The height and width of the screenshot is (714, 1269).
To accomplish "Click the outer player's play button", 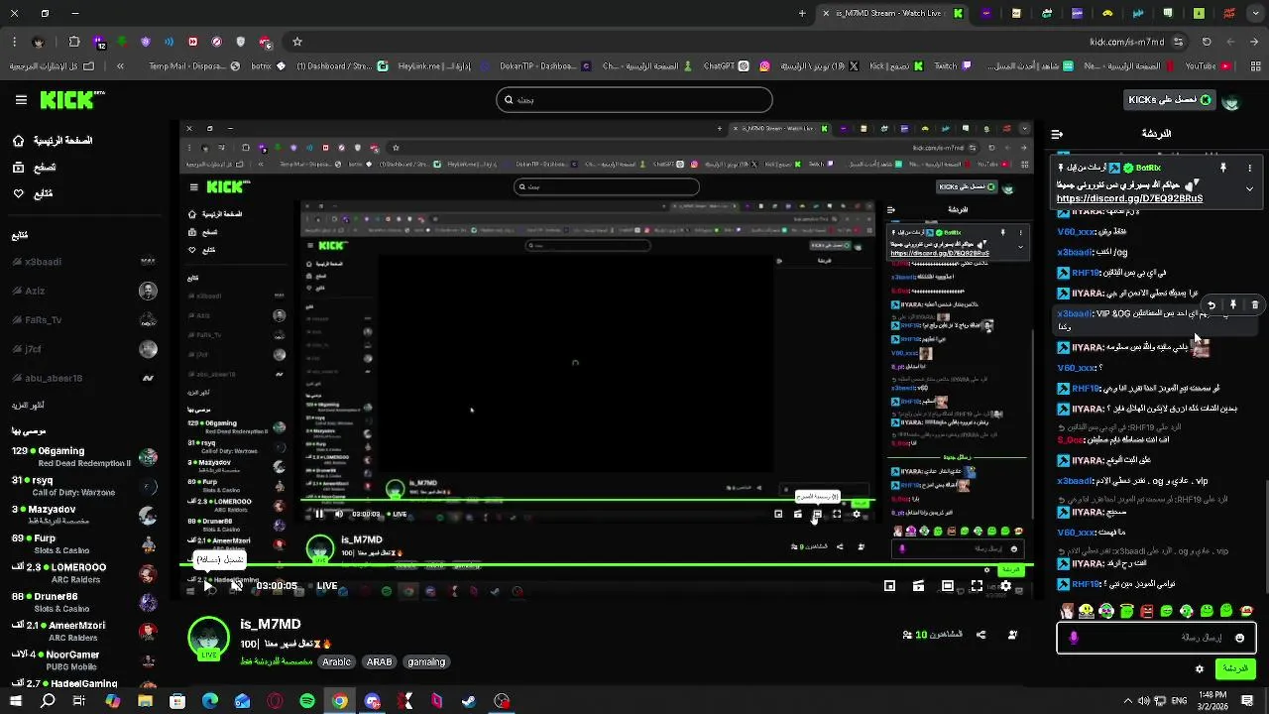I will pyautogui.click(x=207, y=586).
